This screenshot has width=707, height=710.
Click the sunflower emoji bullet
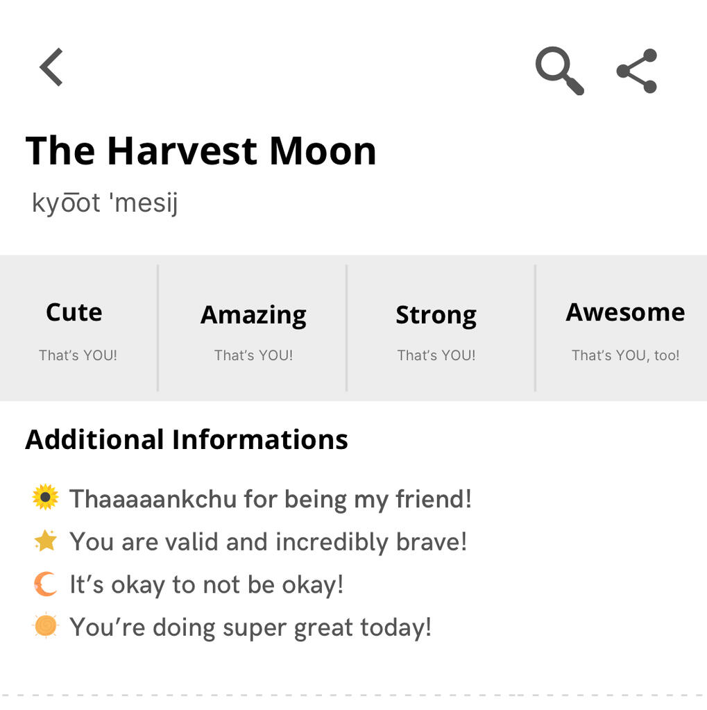pos(46,498)
